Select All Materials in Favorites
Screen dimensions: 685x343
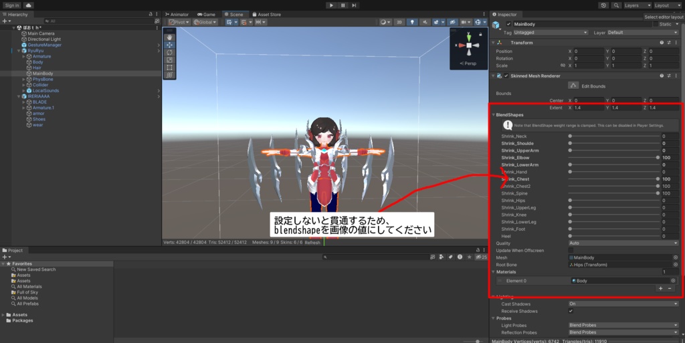pos(29,287)
